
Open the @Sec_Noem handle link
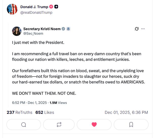pos(33,34)
